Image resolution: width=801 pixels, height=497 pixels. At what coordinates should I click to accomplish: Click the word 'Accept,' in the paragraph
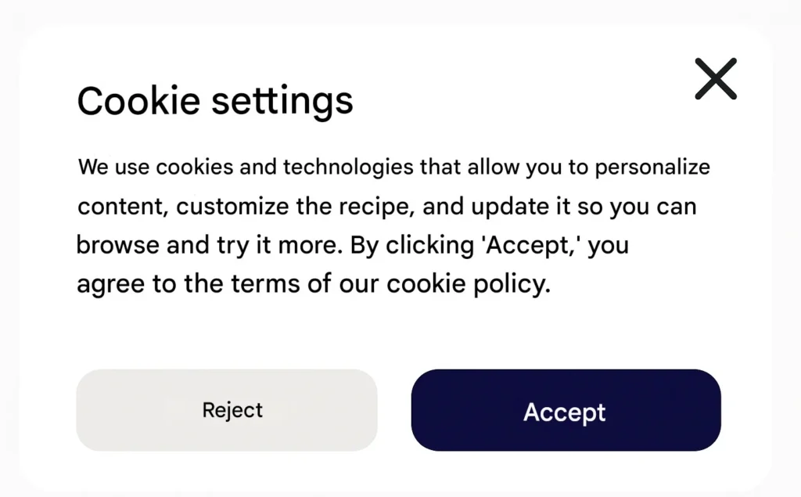click(532, 246)
